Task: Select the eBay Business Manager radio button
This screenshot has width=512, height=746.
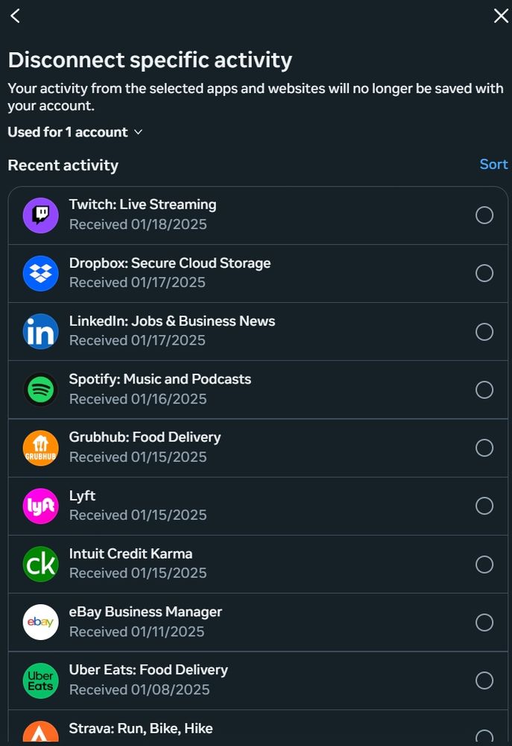Action: pyautogui.click(x=484, y=623)
